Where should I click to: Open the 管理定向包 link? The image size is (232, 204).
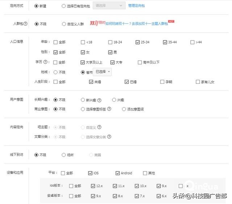(136, 6)
